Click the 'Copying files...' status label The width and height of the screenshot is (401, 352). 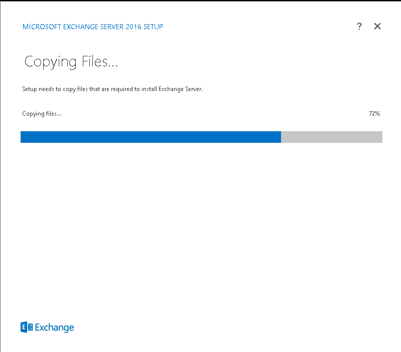42,114
